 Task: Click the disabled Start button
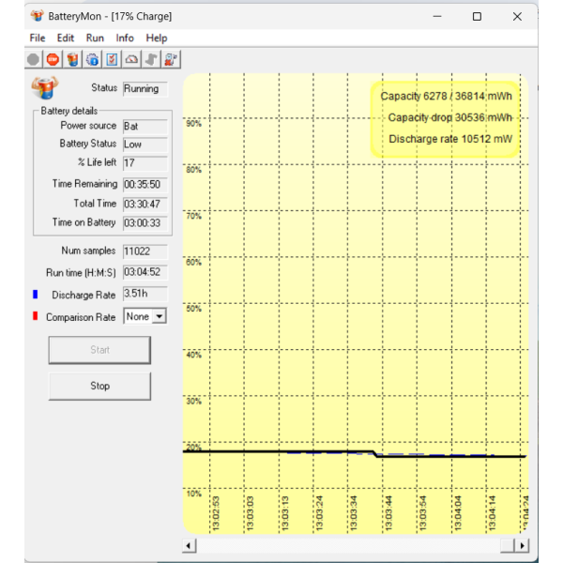(x=99, y=350)
